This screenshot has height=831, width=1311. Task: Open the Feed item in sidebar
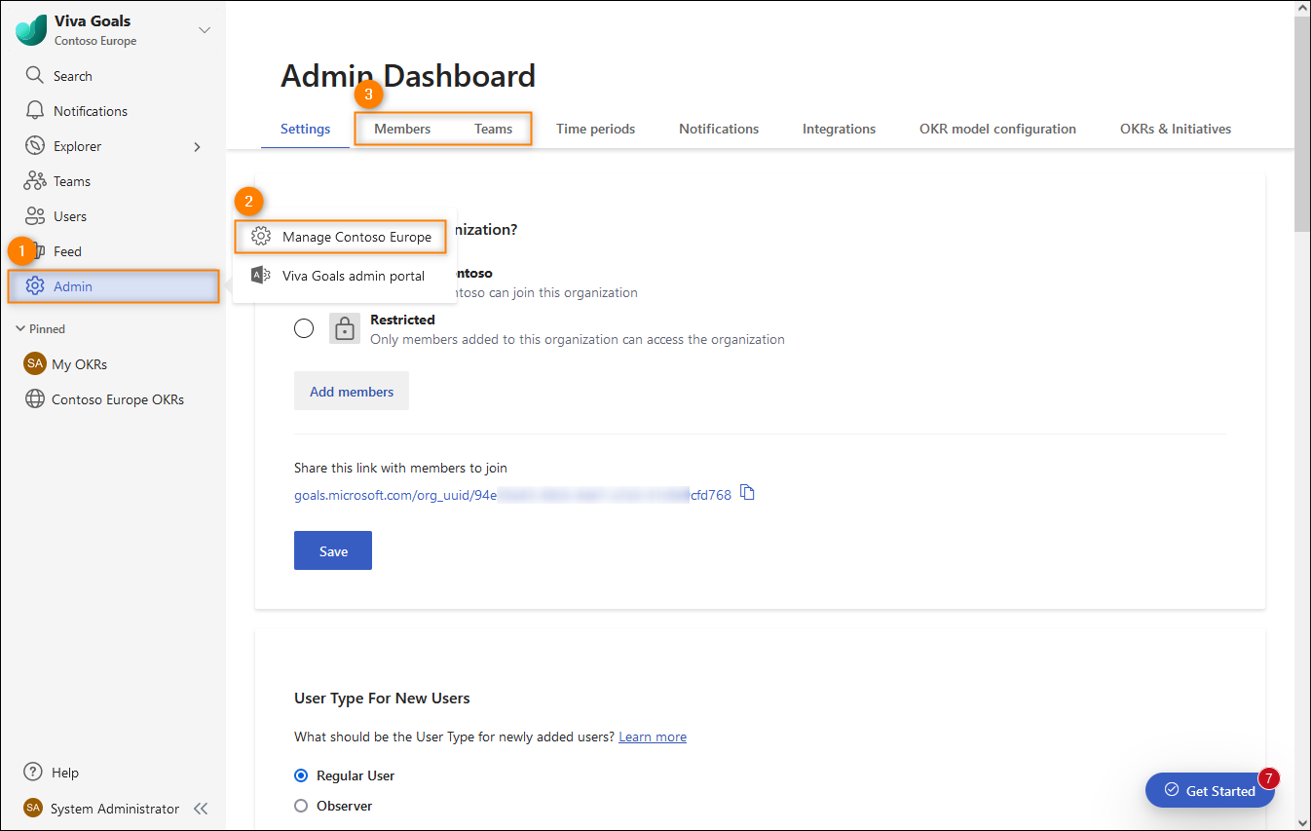point(113,251)
